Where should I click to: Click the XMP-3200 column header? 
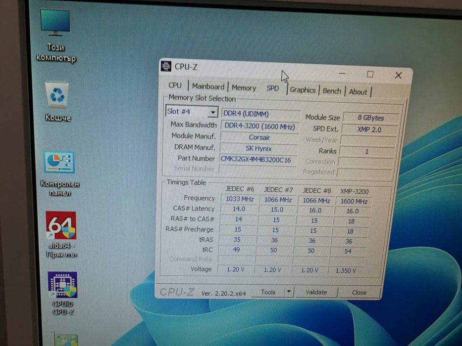click(x=354, y=192)
